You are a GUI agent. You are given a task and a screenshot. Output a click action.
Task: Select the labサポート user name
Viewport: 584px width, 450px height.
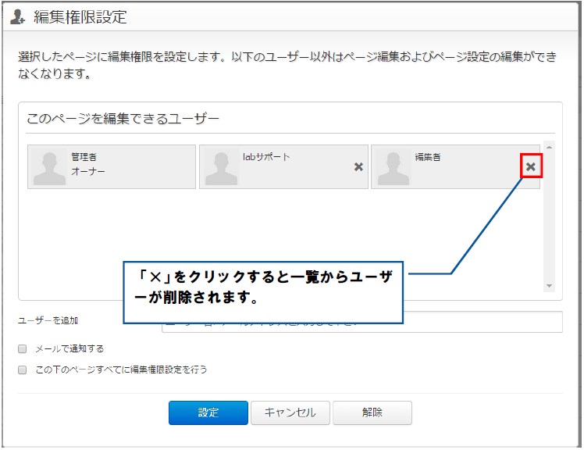(266, 157)
